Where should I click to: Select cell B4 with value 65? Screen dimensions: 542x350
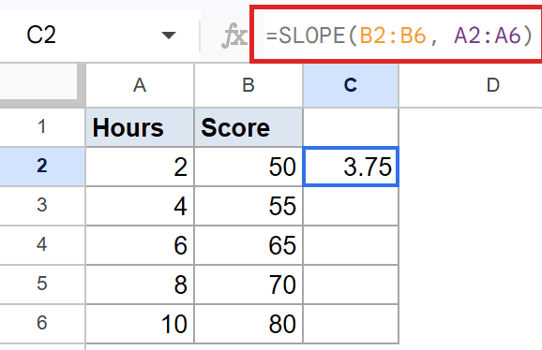[x=248, y=245]
